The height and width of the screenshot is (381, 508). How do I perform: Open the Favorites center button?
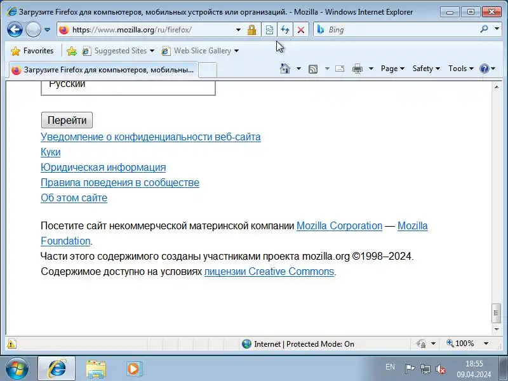(32, 51)
